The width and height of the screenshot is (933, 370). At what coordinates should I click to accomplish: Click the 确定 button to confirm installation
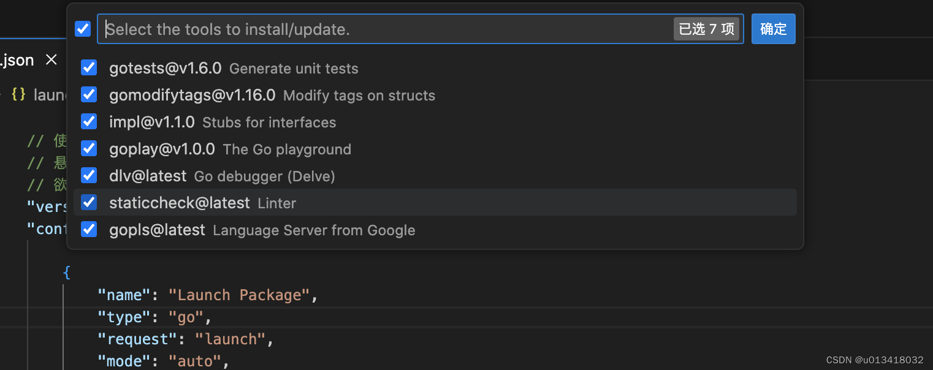773,28
